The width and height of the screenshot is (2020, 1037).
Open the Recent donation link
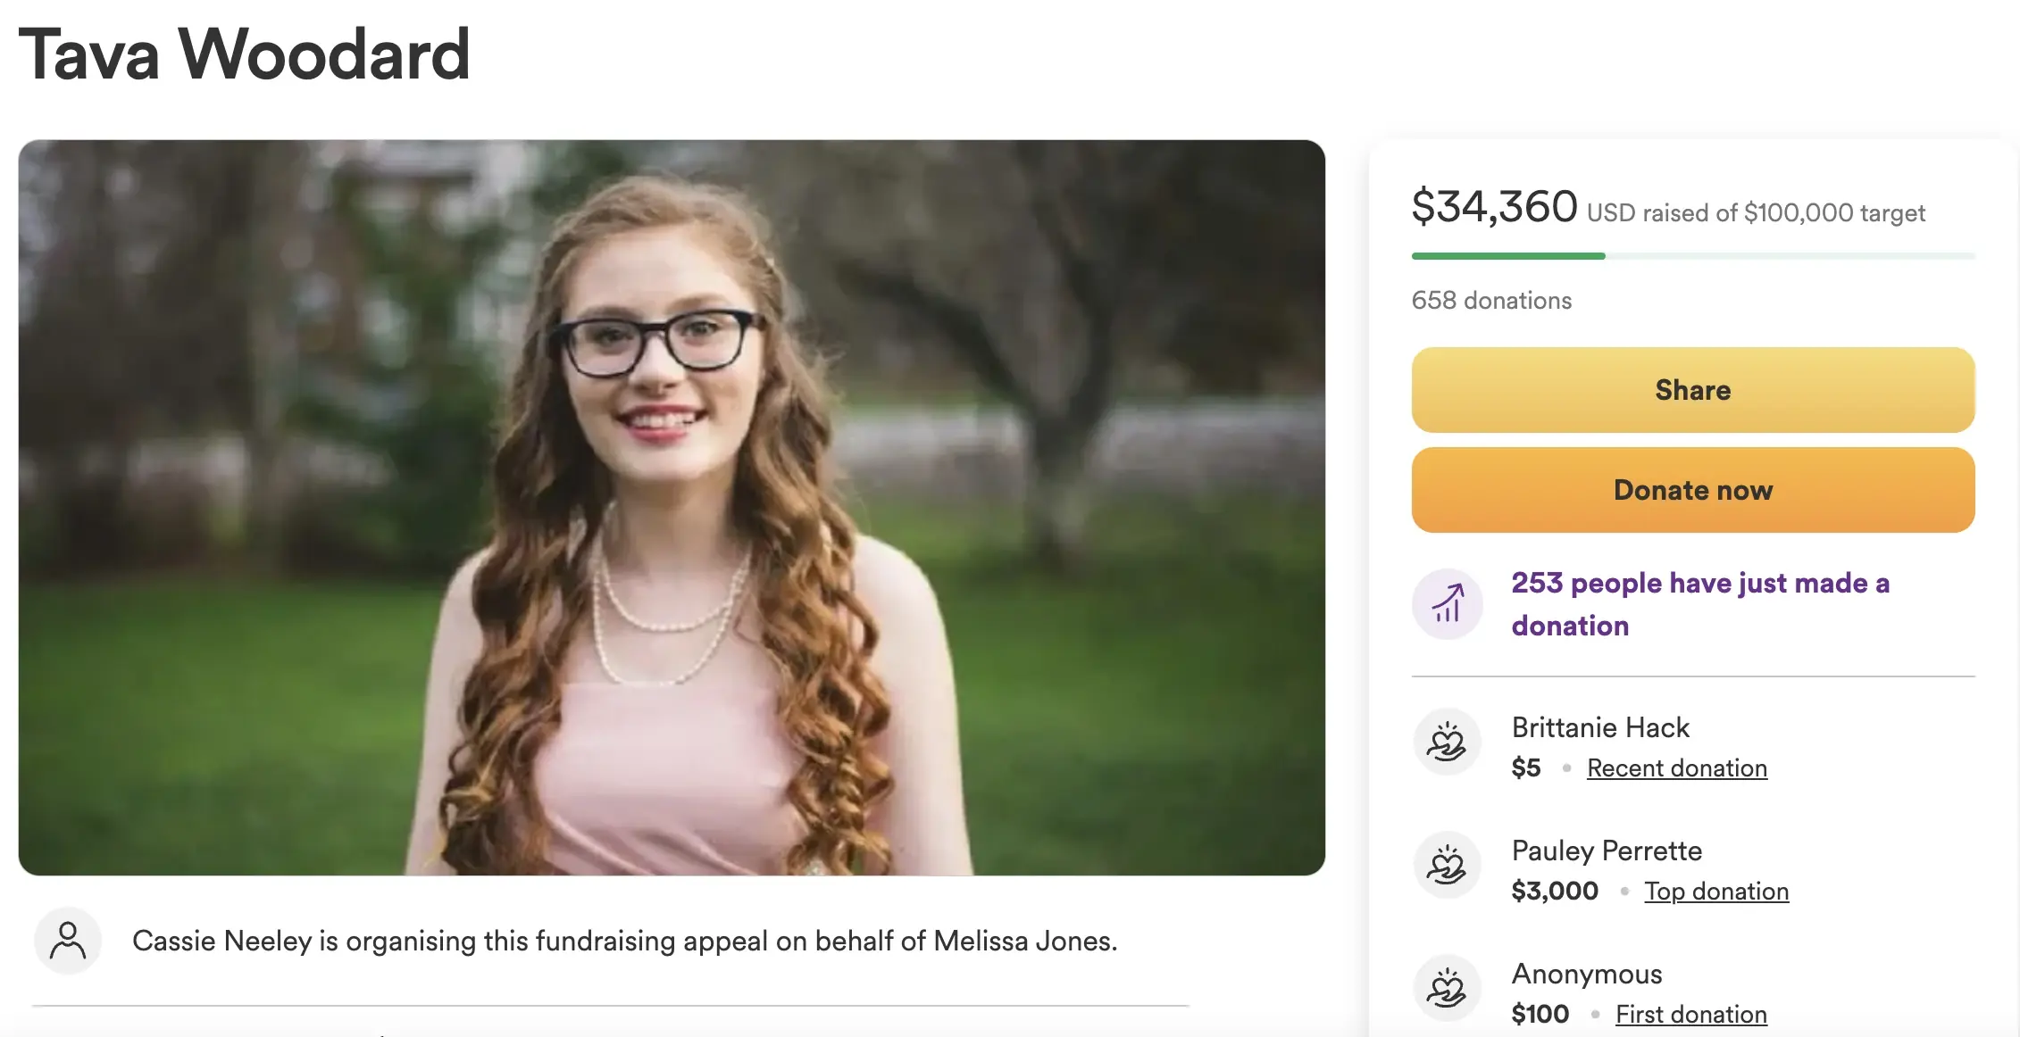pyautogui.click(x=1676, y=768)
